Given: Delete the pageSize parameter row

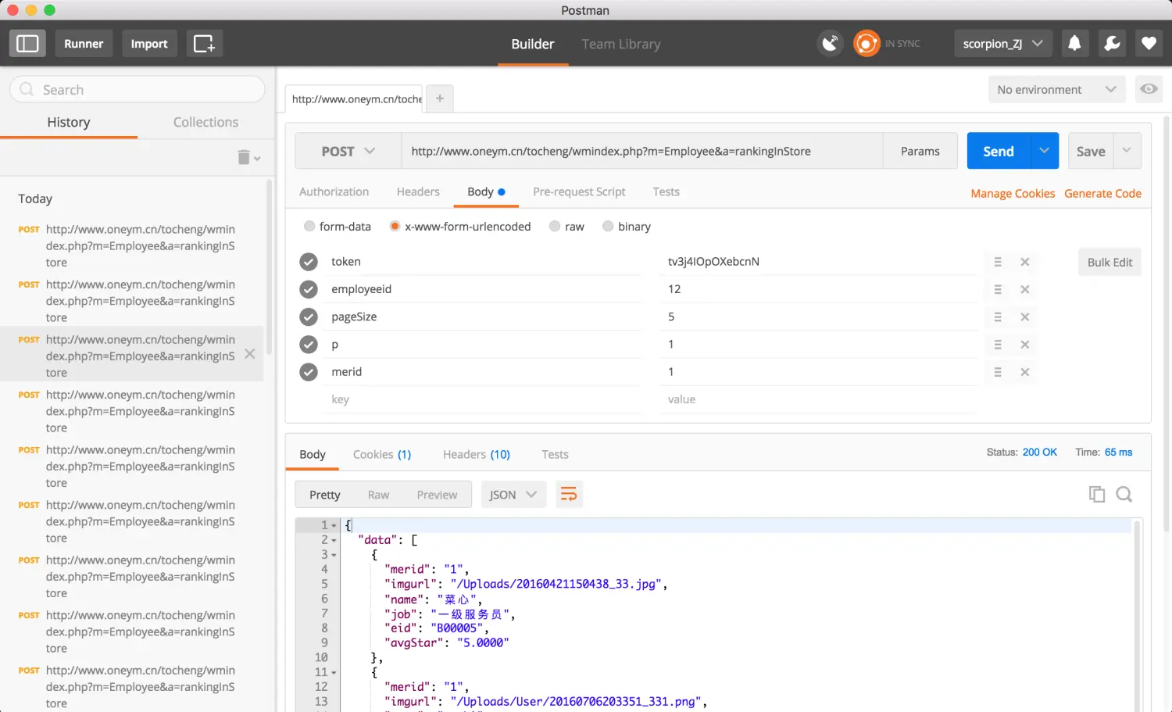Looking at the screenshot, I should pos(1025,317).
